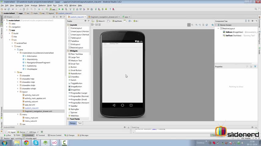Pick the ToggleButton widget from Palette
Viewport: 261px width, 146px height.
coord(76,83)
